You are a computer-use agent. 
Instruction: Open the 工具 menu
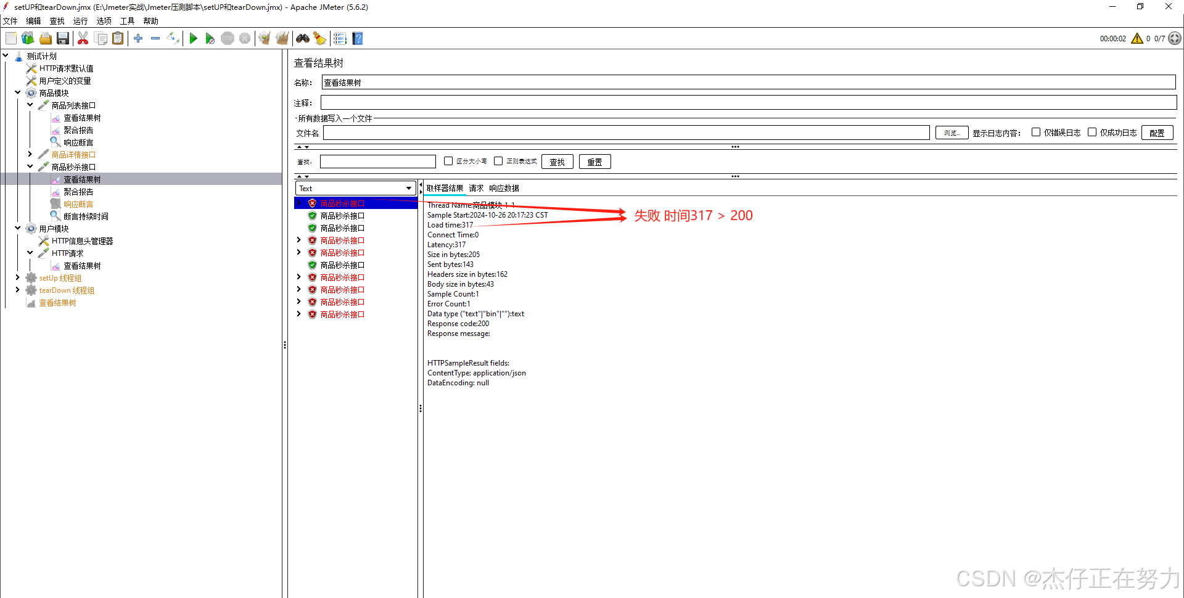click(127, 21)
